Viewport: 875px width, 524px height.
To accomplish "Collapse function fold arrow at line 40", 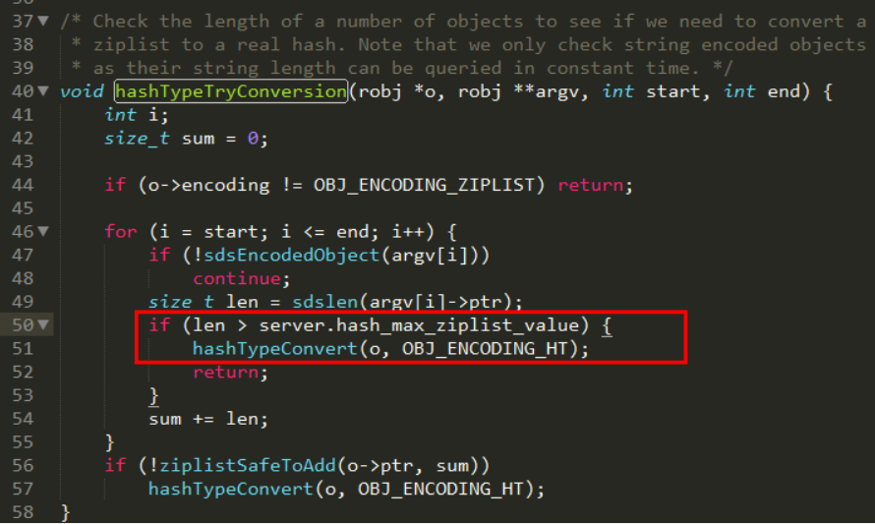I will pos(43,91).
